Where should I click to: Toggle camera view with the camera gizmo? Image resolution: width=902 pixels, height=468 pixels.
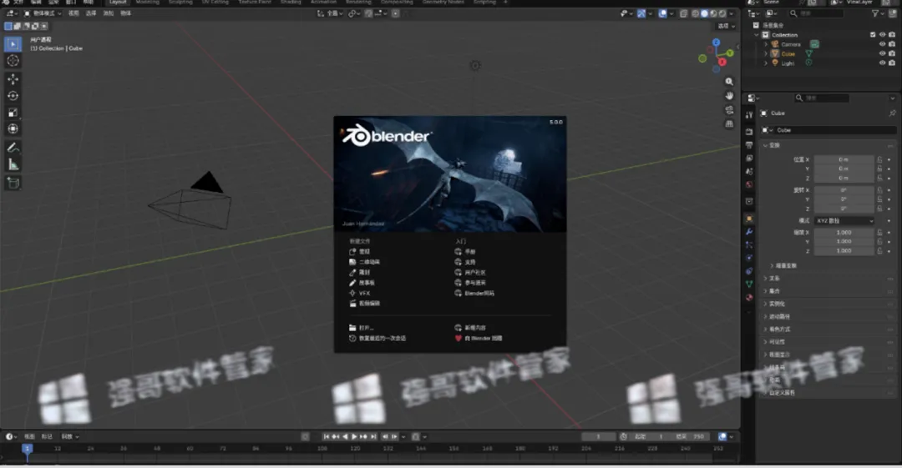(729, 110)
